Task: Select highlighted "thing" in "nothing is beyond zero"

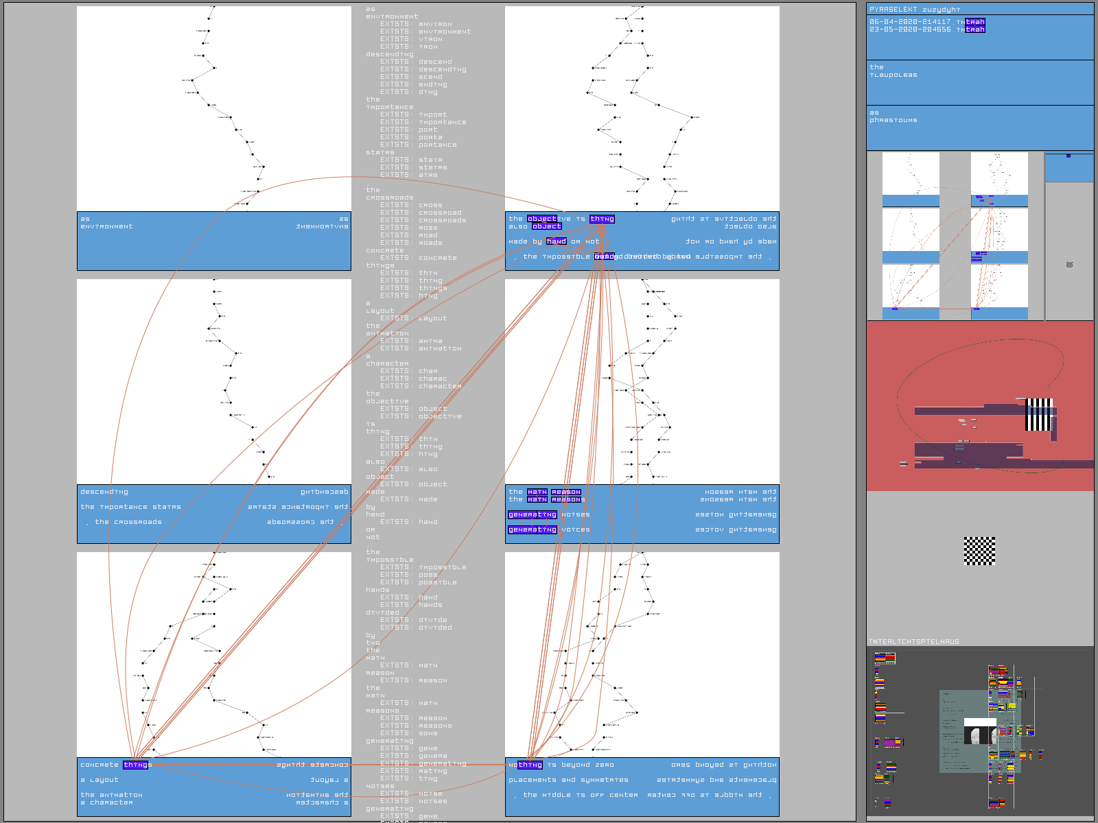Action: point(530,765)
